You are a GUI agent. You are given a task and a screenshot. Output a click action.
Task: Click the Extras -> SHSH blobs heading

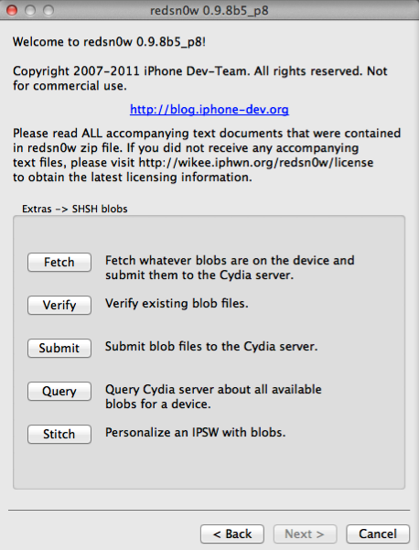[75, 209]
